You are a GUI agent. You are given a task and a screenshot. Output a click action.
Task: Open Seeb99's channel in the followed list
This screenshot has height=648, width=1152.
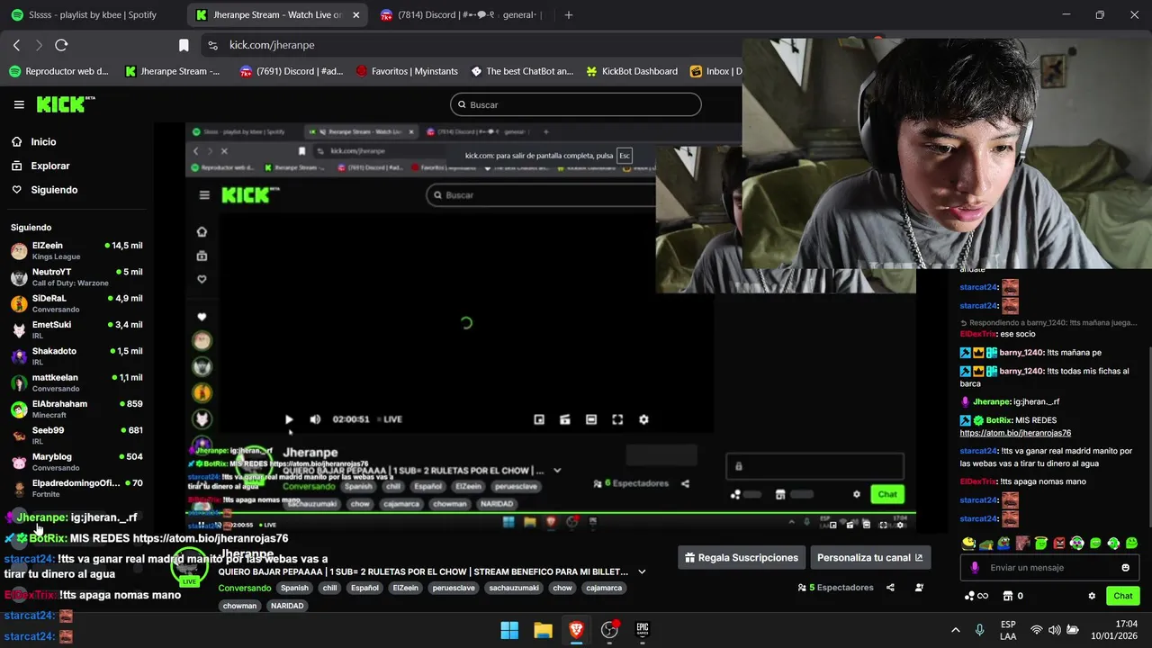[x=76, y=435]
